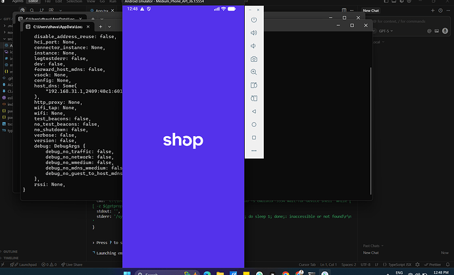The image size is (454, 275).
Task: Open the File Explorer taskbar icon
Action: pyautogui.click(x=220, y=273)
